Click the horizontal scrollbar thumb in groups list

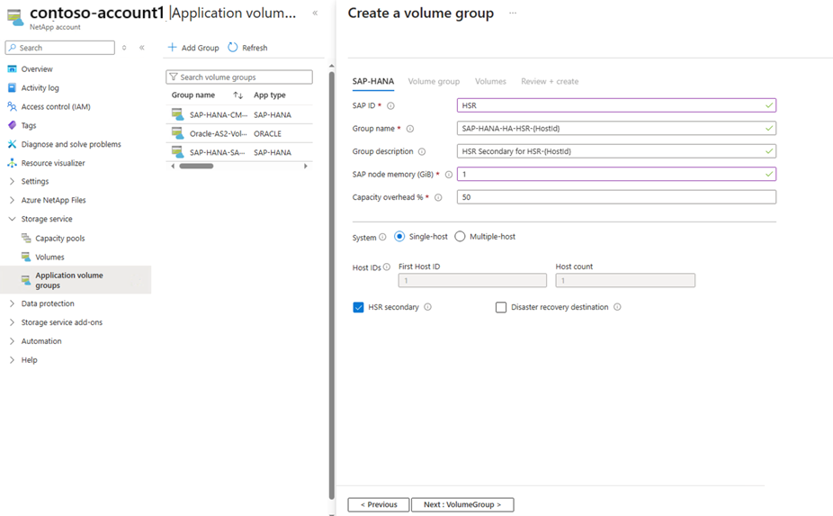click(196, 166)
